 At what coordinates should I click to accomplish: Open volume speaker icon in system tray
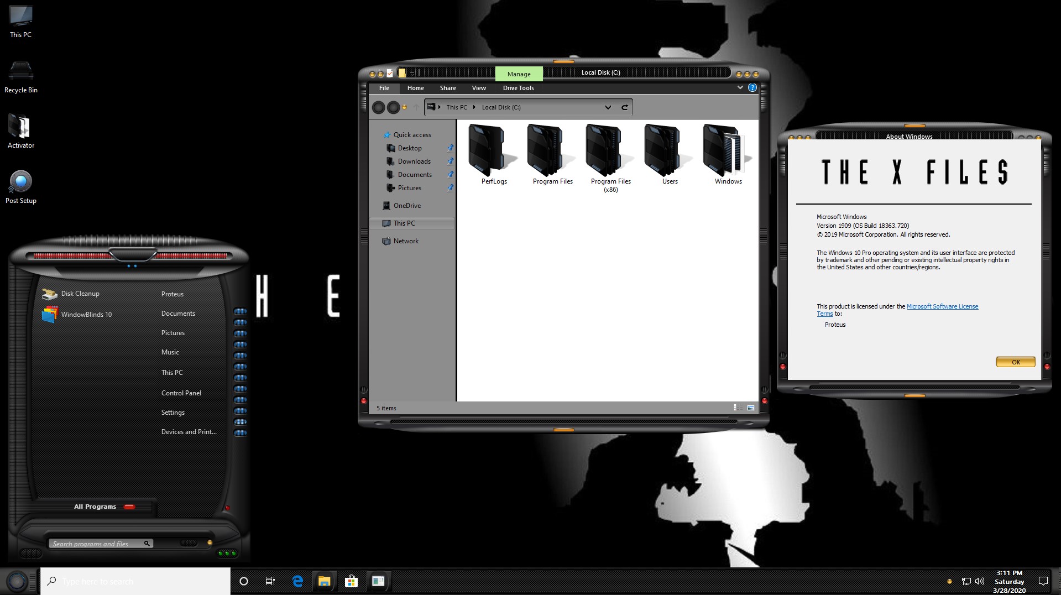click(980, 581)
